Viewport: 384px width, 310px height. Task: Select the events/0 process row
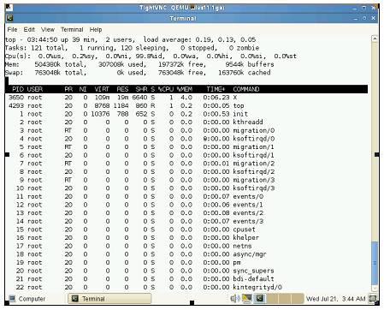coord(186,197)
